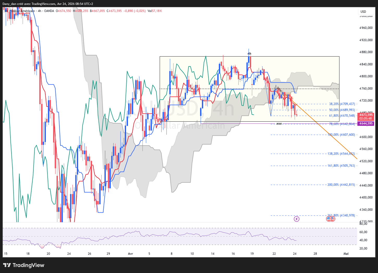Click the 4920,000 price axis label

coord(366,40)
